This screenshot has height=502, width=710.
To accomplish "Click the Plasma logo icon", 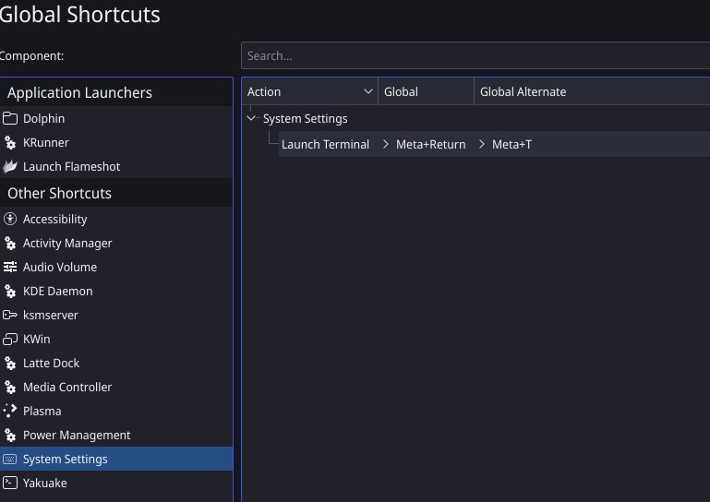I will [x=10, y=411].
